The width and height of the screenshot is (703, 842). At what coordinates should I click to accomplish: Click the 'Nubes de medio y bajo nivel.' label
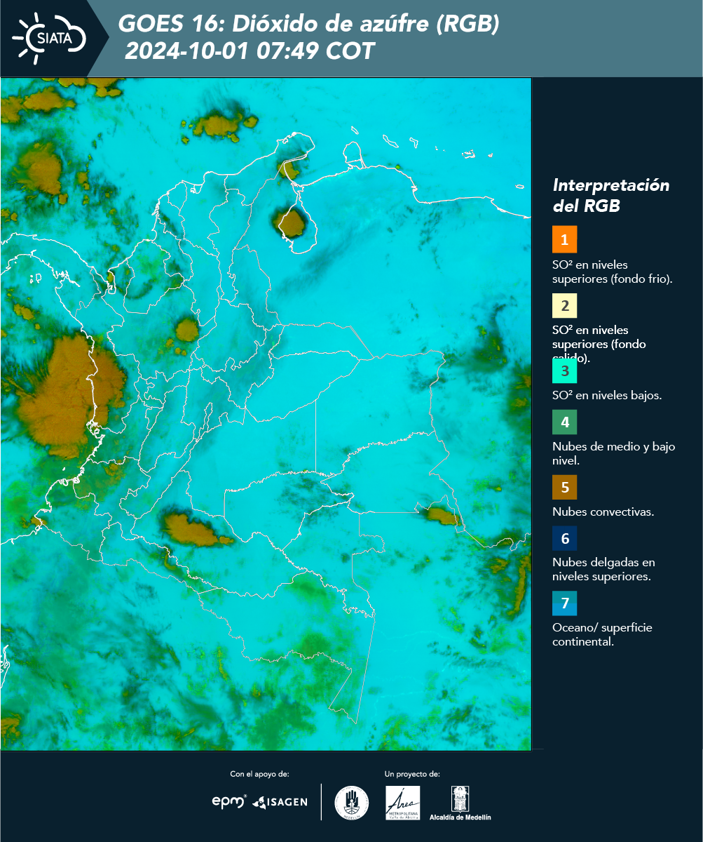pos(614,453)
